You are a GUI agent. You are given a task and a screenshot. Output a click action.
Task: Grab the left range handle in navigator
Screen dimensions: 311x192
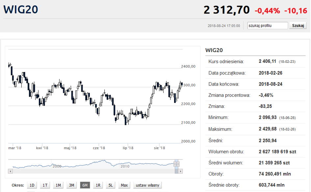pyautogui.click(x=175, y=164)
